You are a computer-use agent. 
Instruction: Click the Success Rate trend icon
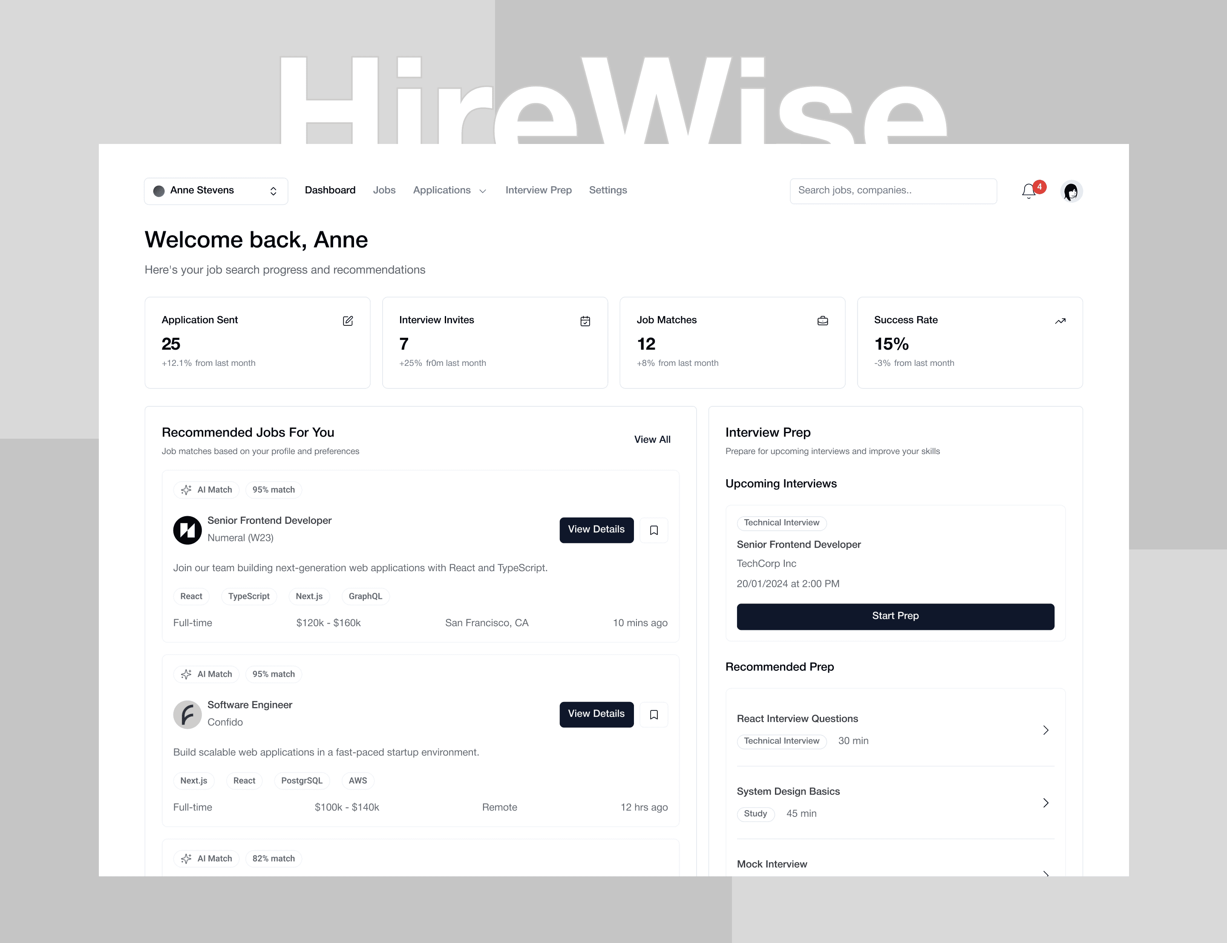pos(1060,321)
